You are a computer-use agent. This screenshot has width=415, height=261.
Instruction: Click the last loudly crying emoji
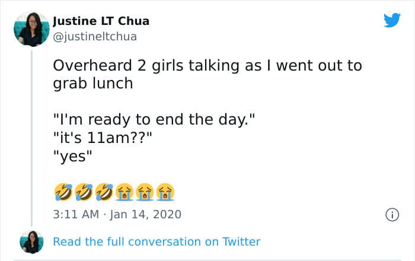[165, 191]
